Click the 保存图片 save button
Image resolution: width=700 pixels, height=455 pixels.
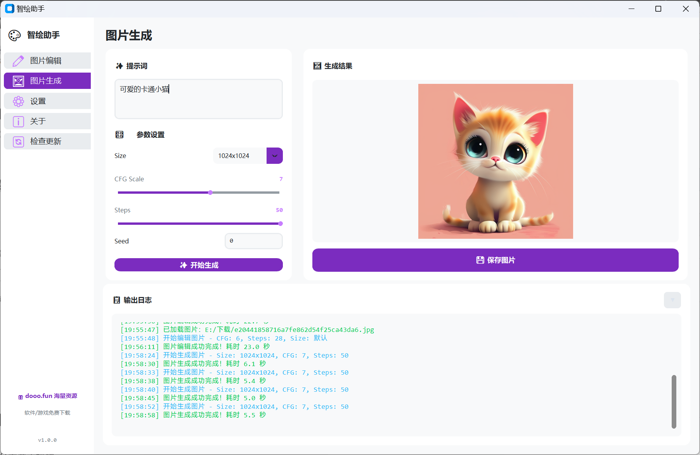click(x=496, y=260)
